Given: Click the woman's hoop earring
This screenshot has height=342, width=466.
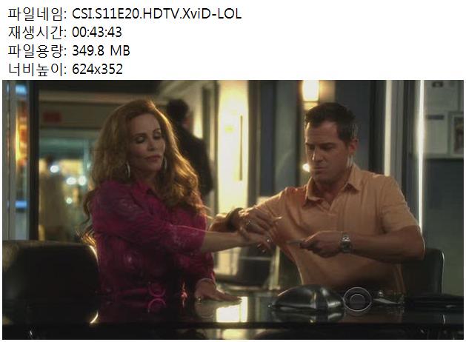Looking at the screenshot, I should 127,170.
